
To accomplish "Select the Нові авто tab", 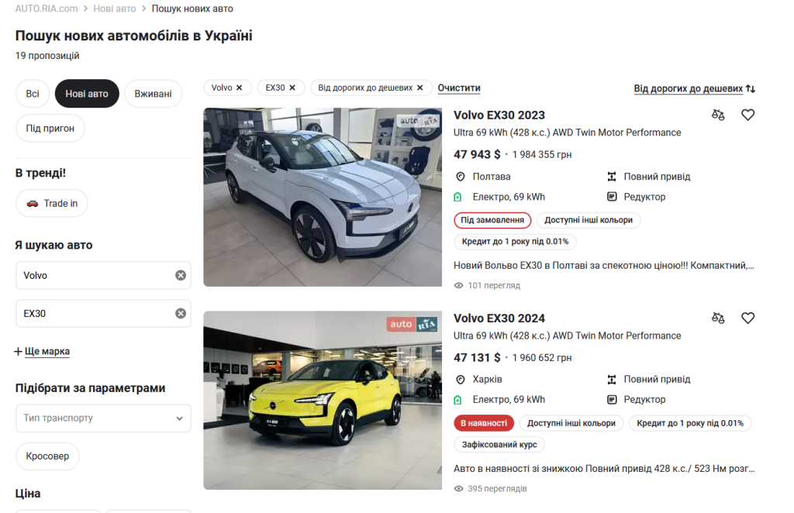I will (87, 94).
